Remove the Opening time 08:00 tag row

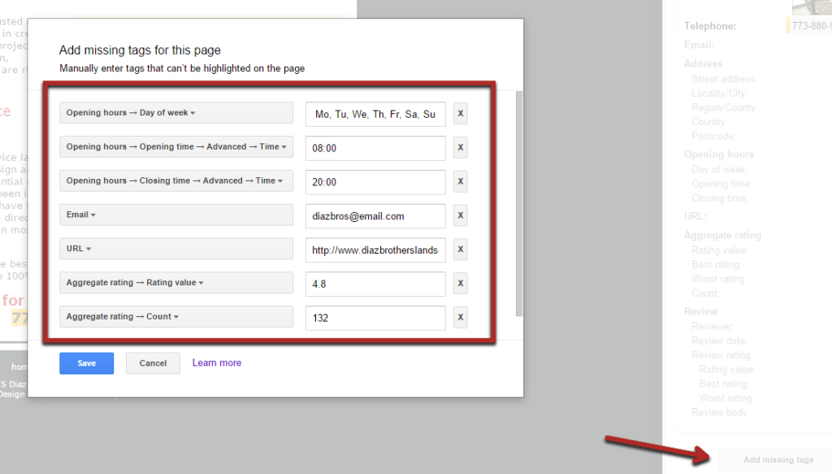460,147
